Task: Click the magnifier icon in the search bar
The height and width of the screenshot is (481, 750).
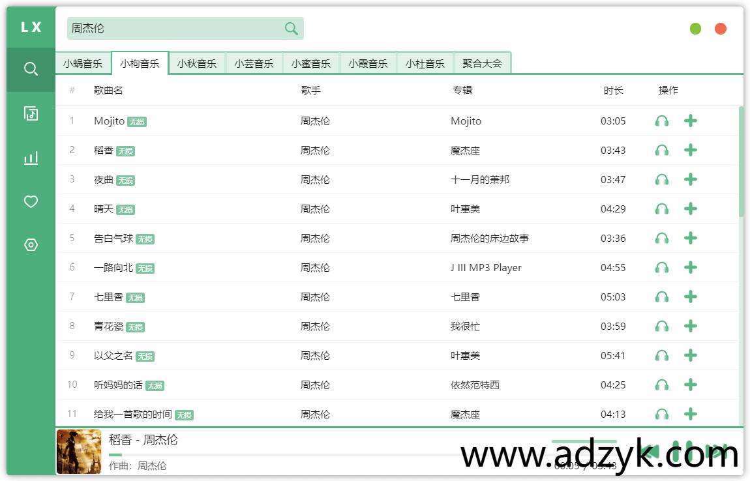Action: pyautogui.click(x=290, y=28)
